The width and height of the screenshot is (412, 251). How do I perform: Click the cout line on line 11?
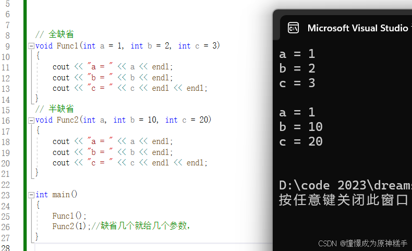coord(113,67)
